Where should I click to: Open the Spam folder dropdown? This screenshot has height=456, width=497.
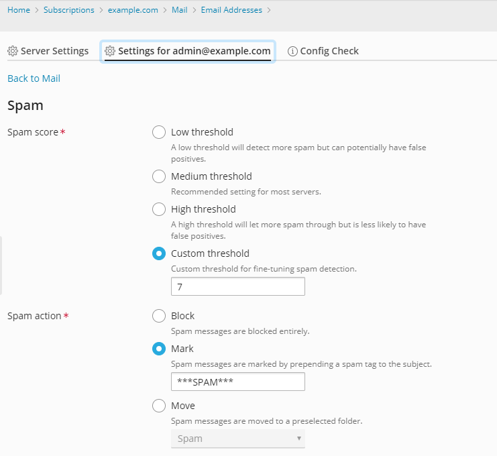click(x=238, y=439)
